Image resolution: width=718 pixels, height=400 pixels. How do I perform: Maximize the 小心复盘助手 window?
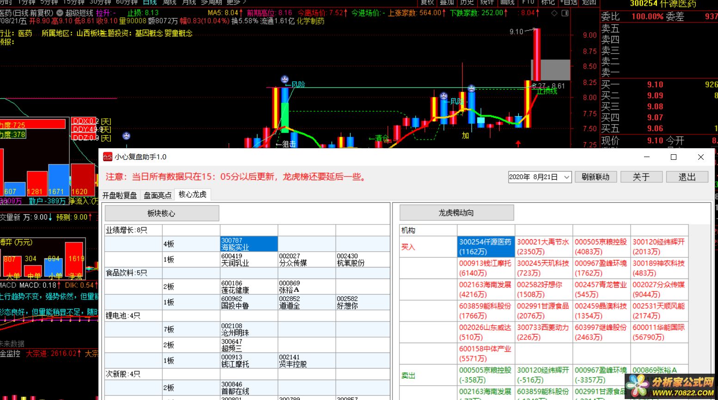click(674, 157)
